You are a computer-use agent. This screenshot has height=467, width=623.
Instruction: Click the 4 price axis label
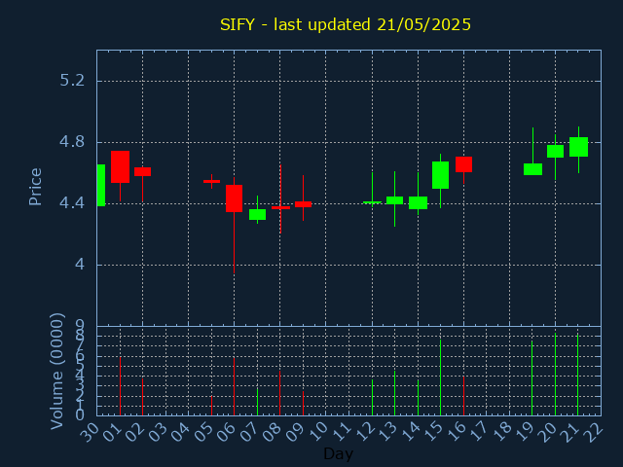[80, 264]
